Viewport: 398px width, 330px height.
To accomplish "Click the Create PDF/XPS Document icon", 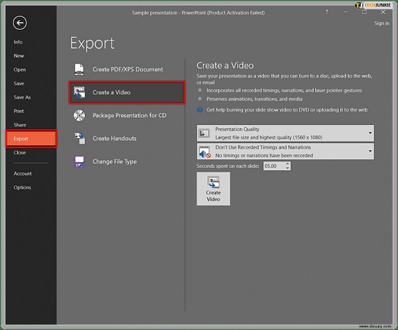I will 79,69.
